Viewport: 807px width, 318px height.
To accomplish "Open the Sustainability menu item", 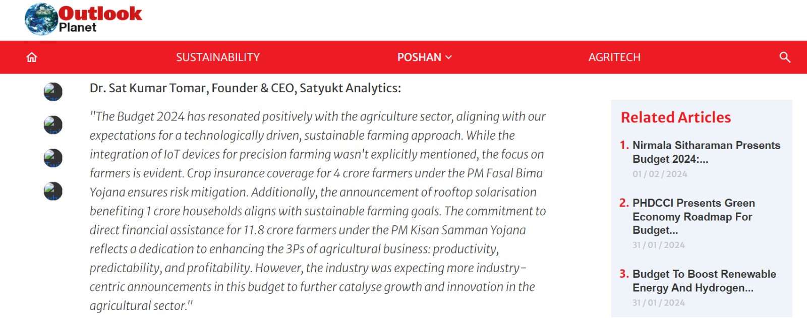I will tap(218, 57).
